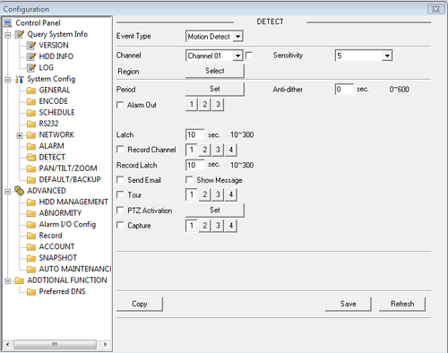Click the System Config tools icon
The width and height of the screenshot is (448, 353).
click(20, 79)
